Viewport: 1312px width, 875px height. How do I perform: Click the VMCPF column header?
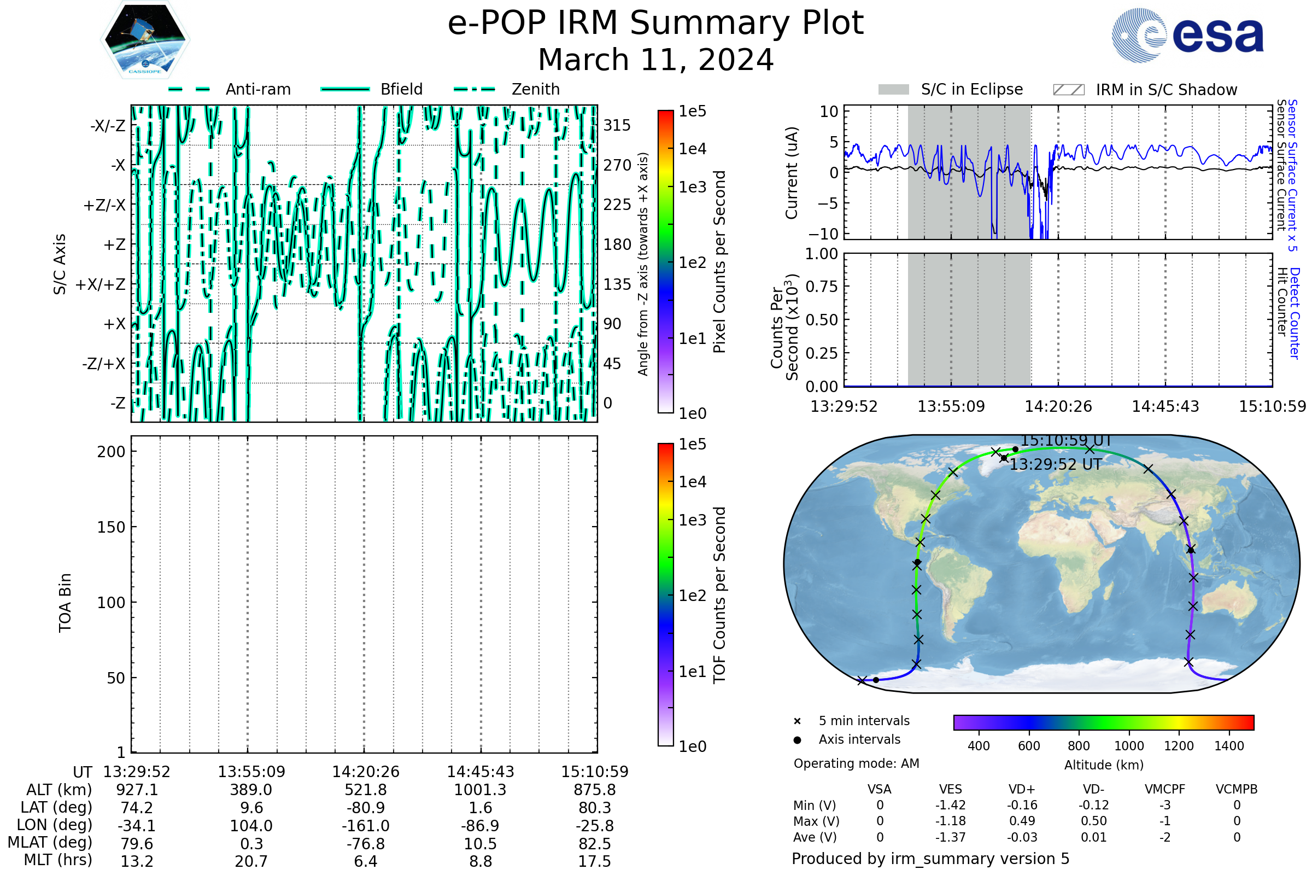click(1165, 790)
